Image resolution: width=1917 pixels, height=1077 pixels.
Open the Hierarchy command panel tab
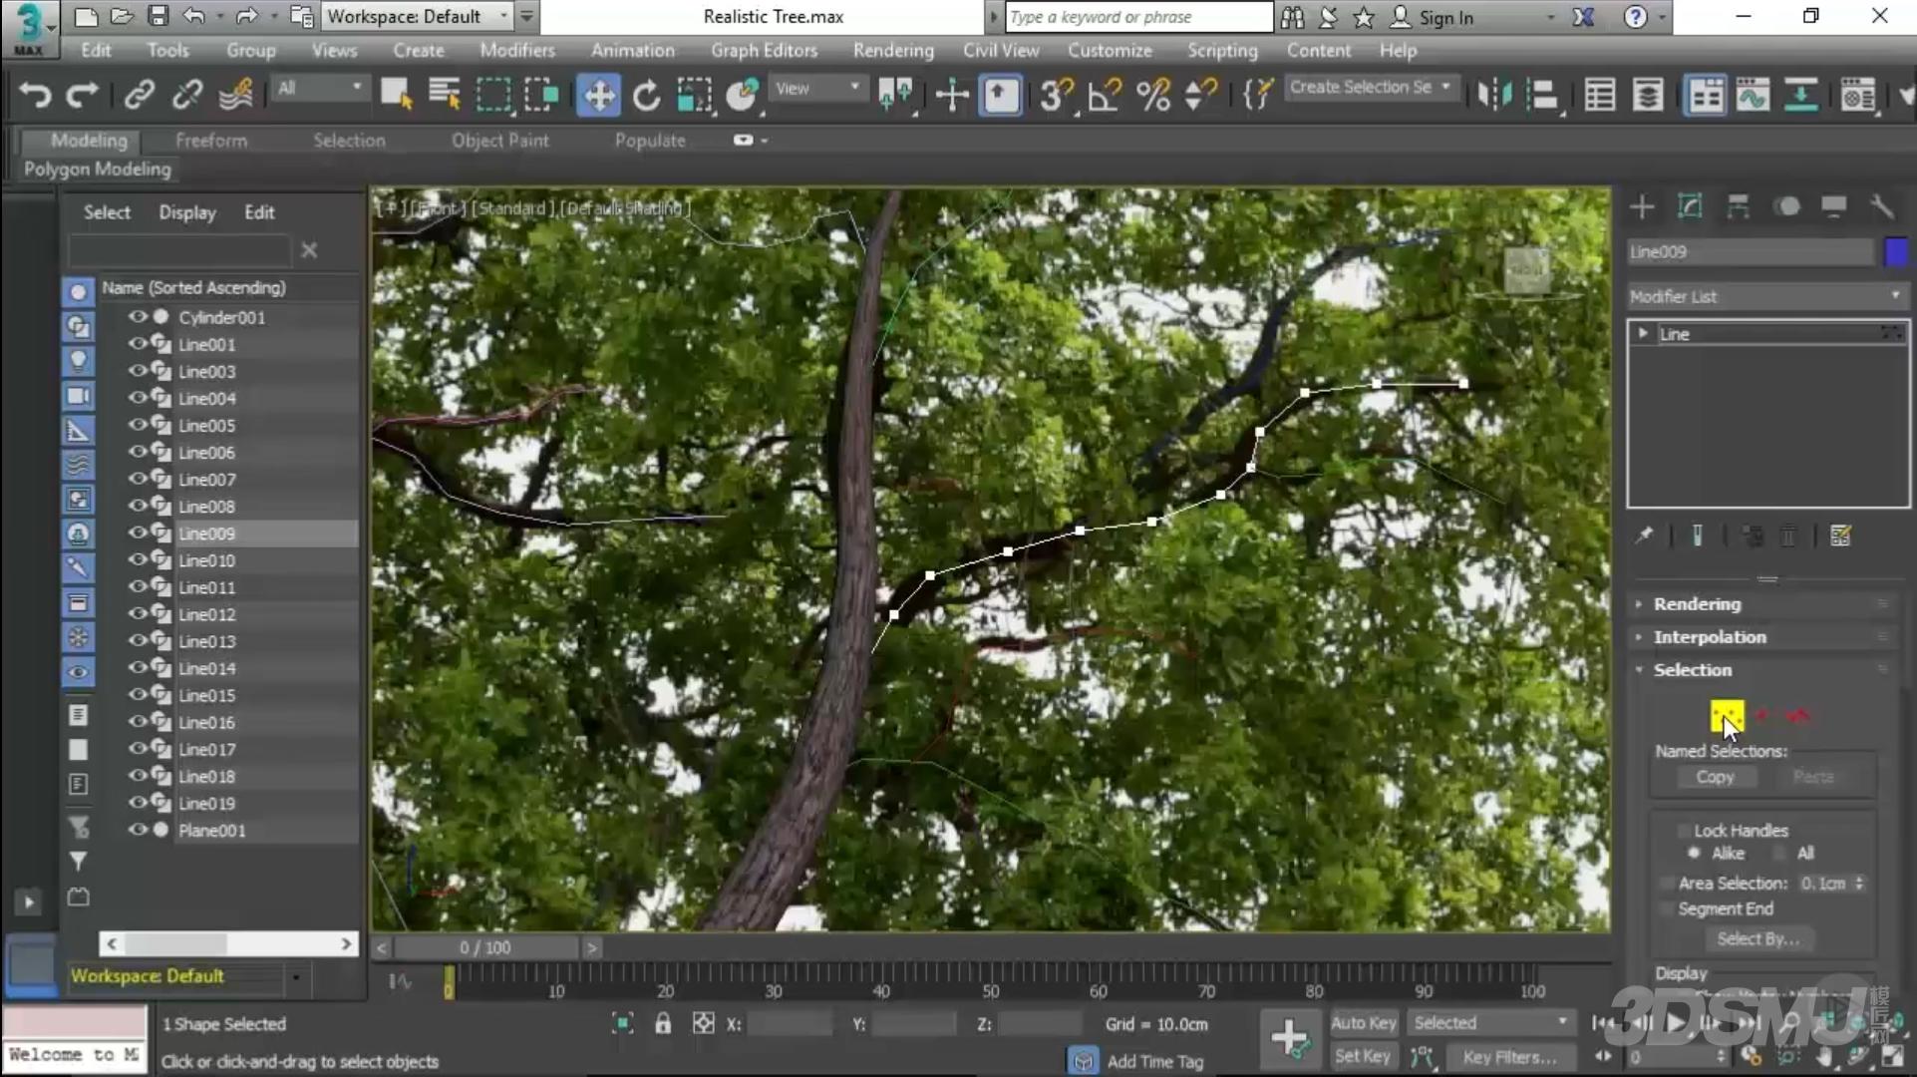click(1738, 206)
